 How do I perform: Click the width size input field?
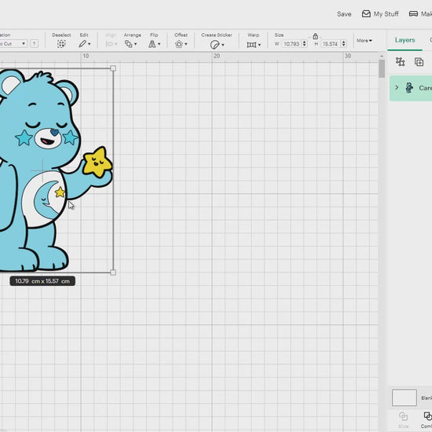pyautogui.click(x=291, y=43)
